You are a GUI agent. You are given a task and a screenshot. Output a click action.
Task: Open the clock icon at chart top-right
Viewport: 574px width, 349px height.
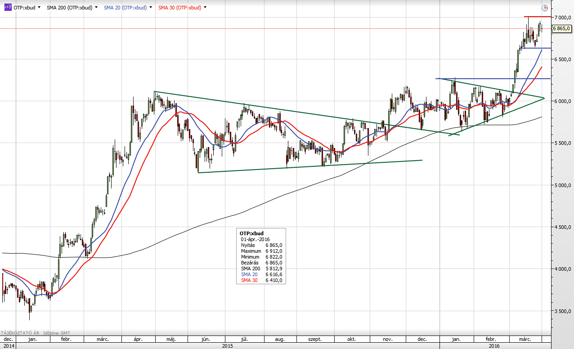point(545,8)
